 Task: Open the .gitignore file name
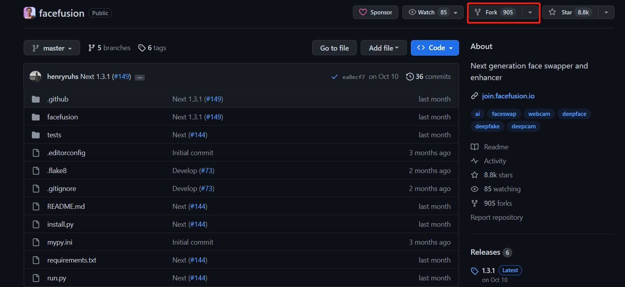(62, 189)
